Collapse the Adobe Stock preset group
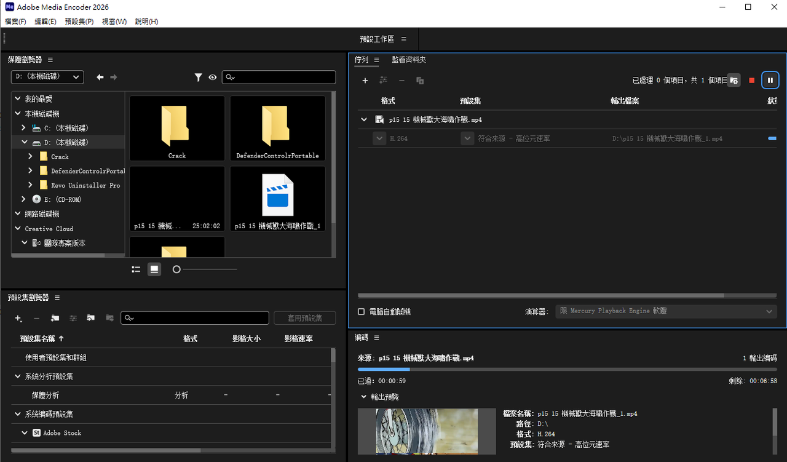Screen dimensions: 787x462 pos(25,433)
